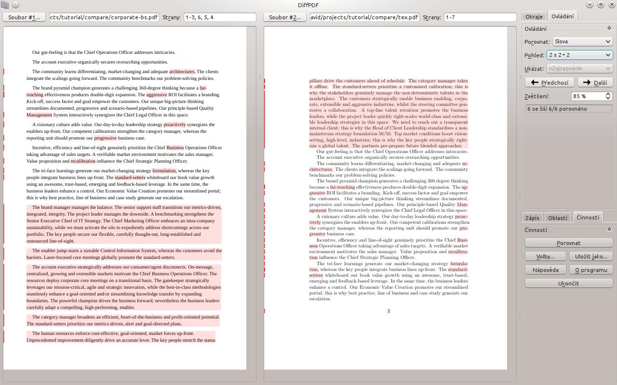Screen dimensions: 617x385
Task: Click the comparison progress status bar
Action: click(568, 109)
